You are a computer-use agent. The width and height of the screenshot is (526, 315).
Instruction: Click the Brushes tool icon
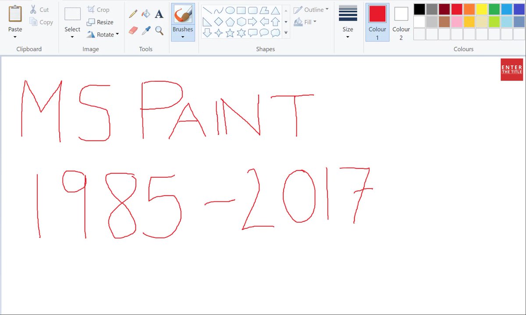point(183,14)
